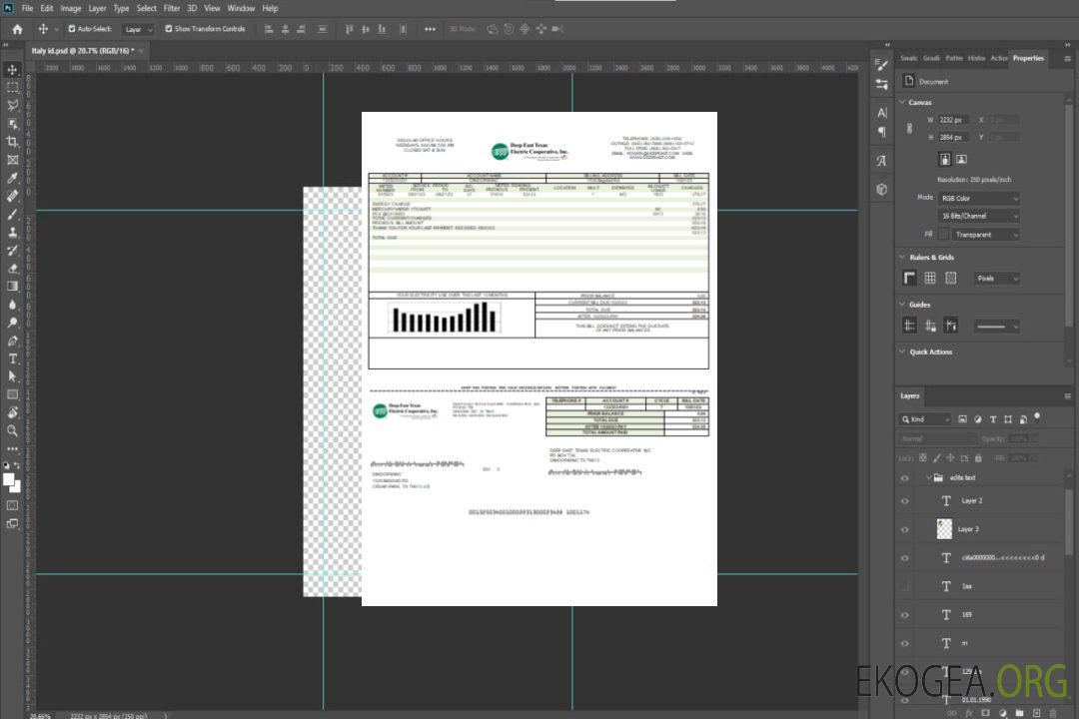Disable Show Transform Controls checkbox
The height and width of the screenshot is (719, 1079).
click(168, 29)
